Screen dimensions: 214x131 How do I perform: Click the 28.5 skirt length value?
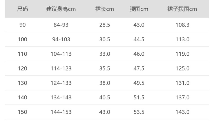105,25
